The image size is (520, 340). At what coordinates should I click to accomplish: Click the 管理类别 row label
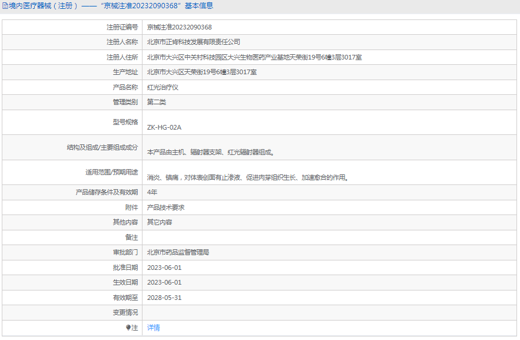(125, 102)
